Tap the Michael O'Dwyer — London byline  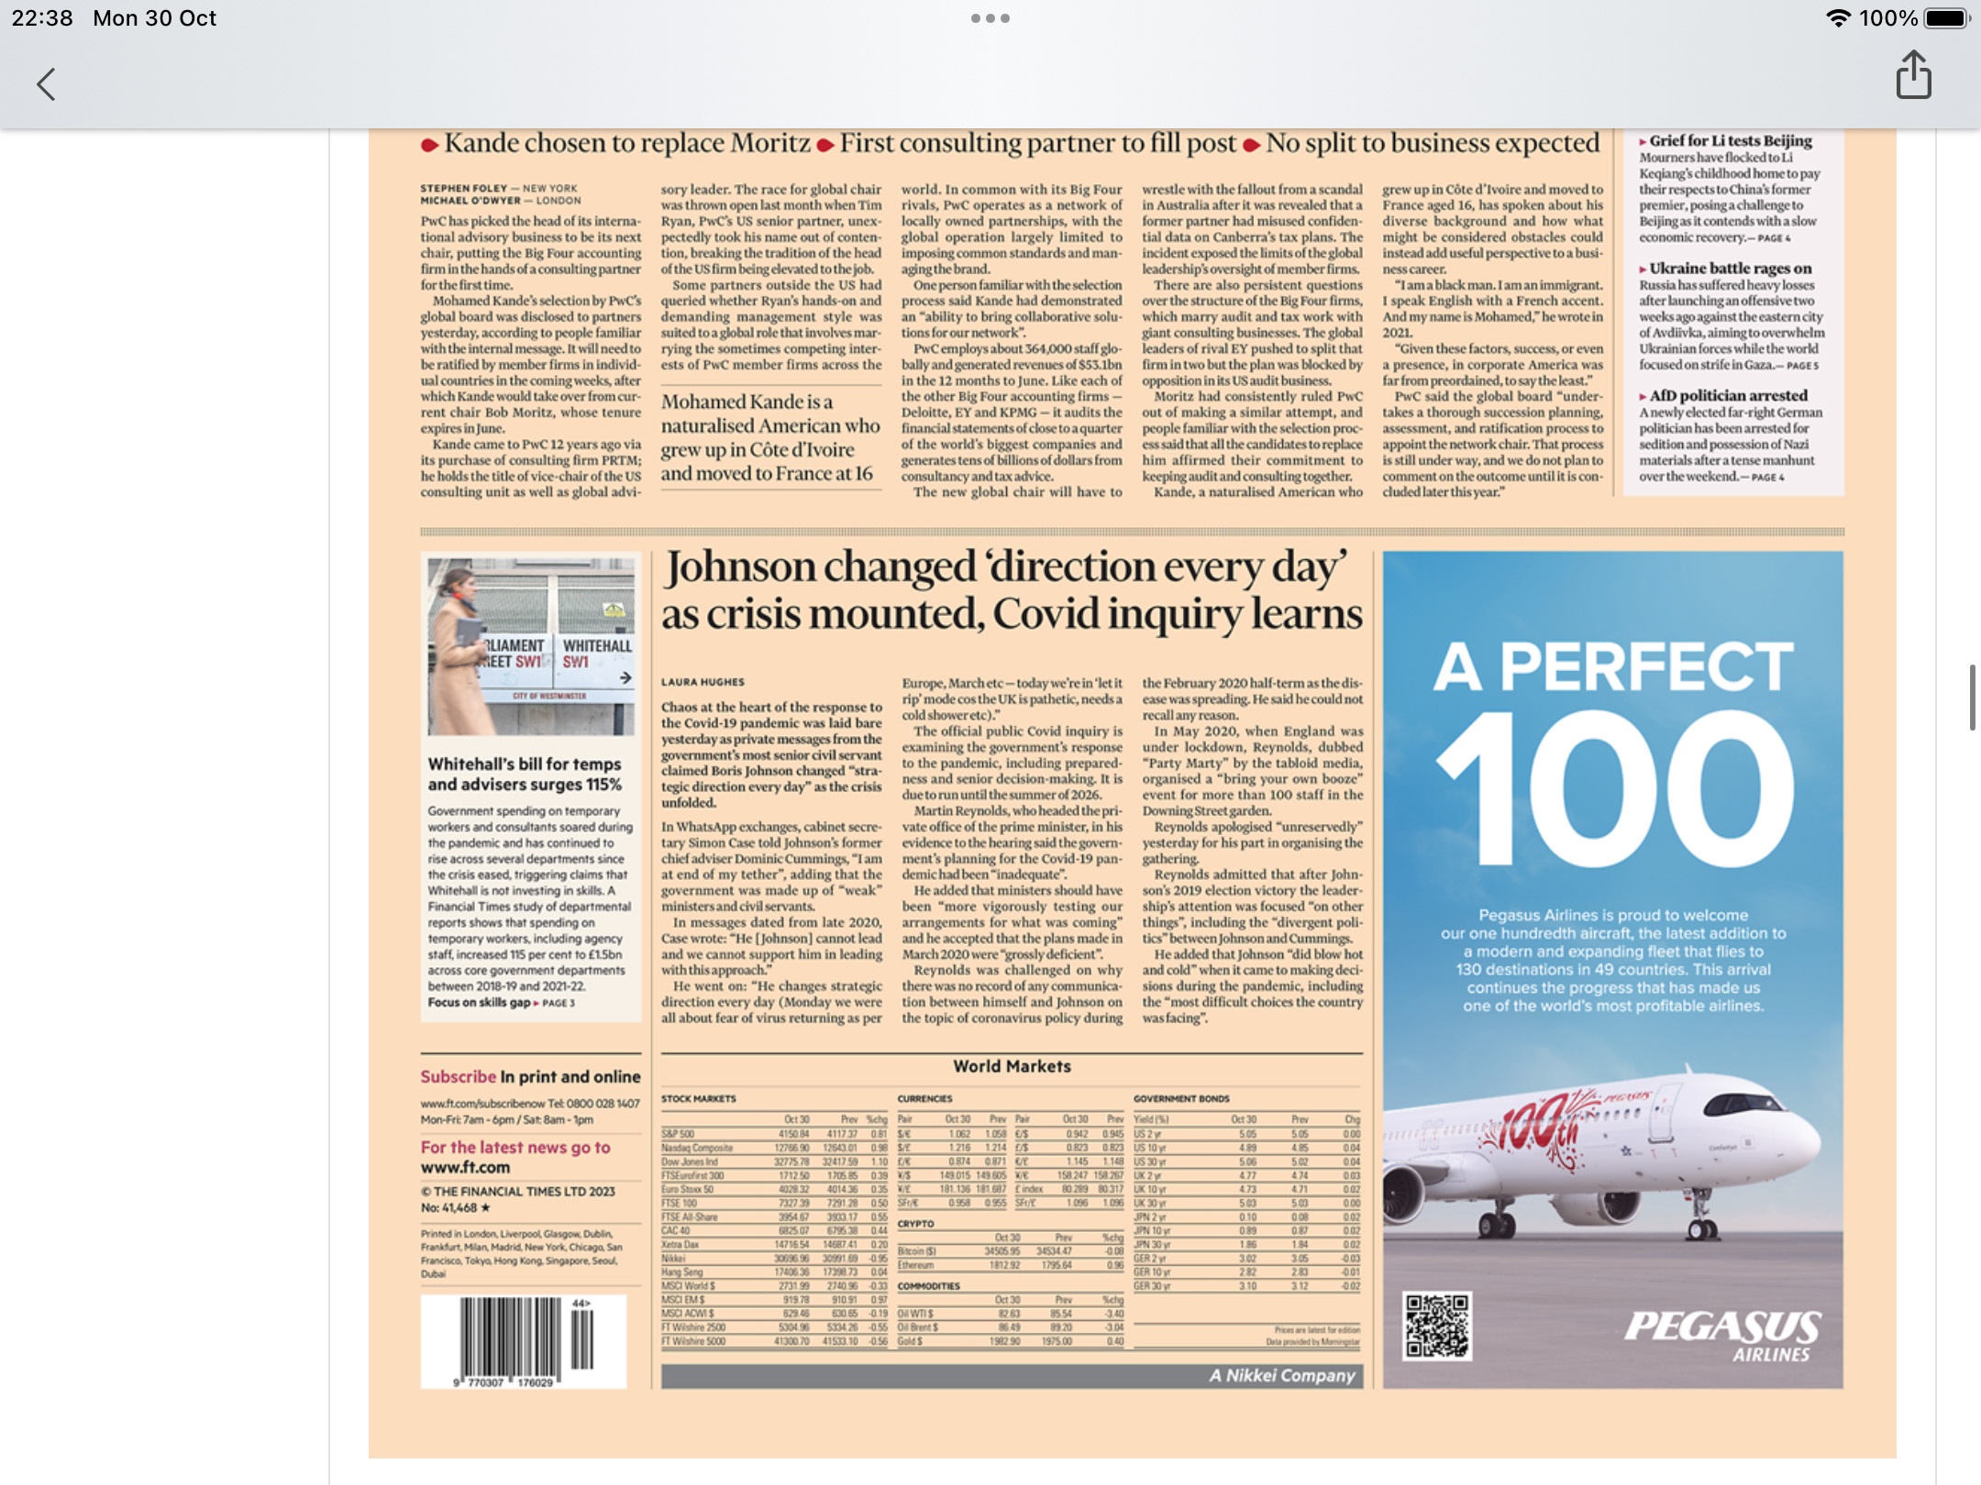pyautogui.click(x=501, y=200)
